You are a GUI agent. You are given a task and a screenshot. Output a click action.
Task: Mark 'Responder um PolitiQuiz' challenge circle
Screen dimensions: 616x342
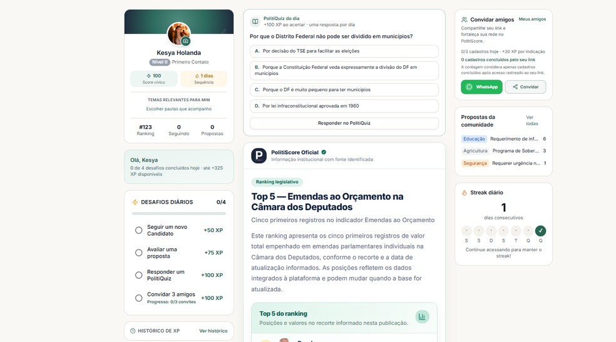click(139, 275)
